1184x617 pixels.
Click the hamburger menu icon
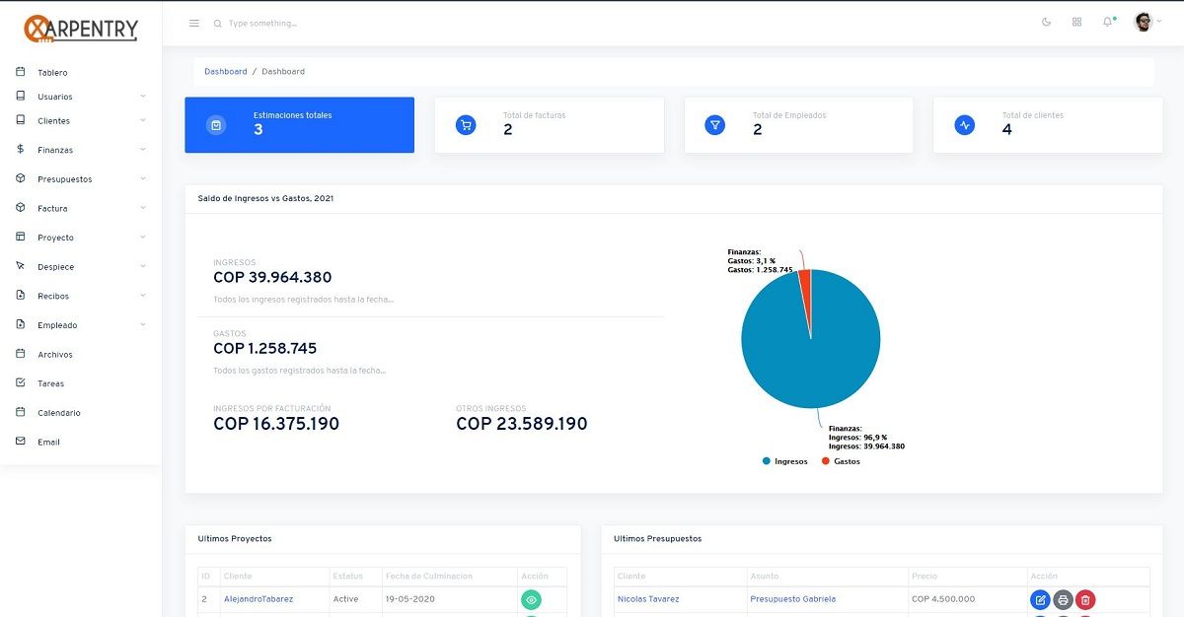[194, 23]
